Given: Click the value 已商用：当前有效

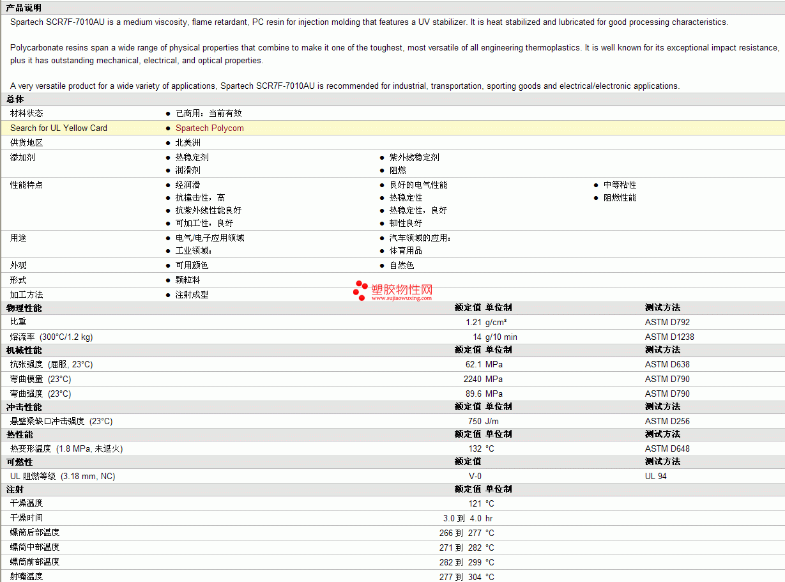Looking at the screenshot, I should [x=209, y=113].
